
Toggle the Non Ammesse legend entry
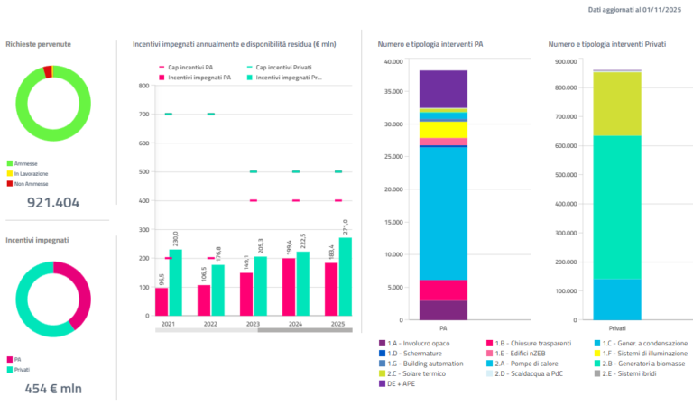[29, 182]
